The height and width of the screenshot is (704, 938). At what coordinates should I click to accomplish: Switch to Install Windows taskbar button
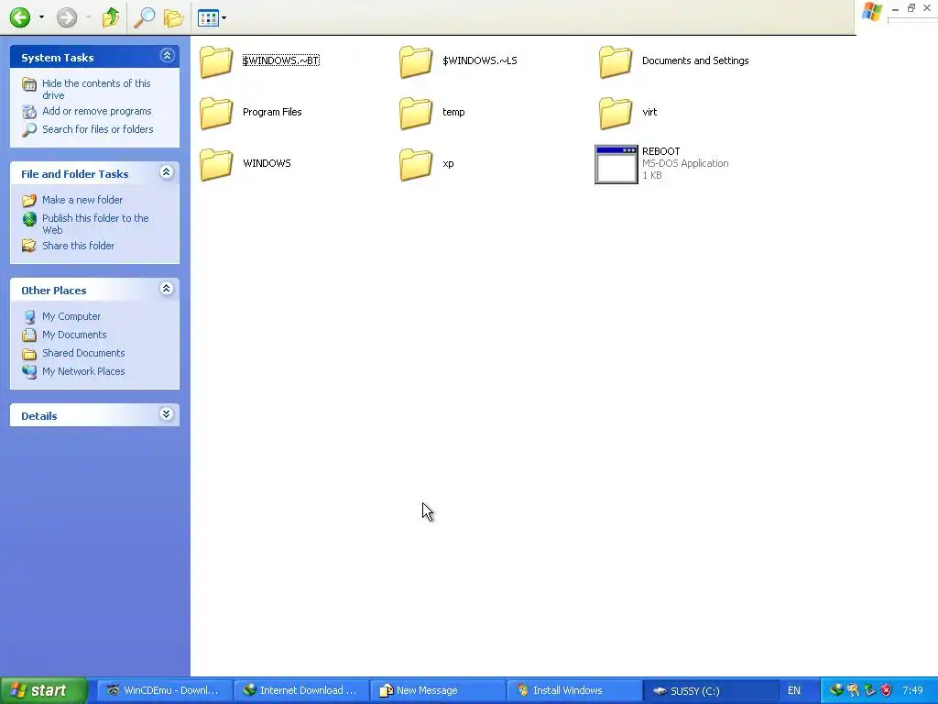point(573,690)
